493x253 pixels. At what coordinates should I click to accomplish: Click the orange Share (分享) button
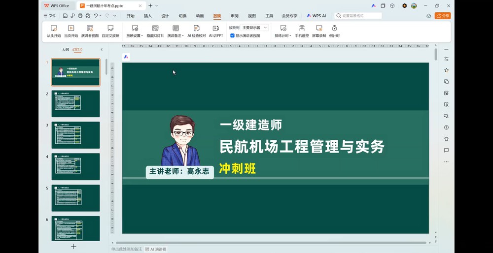tap(443, 16)
